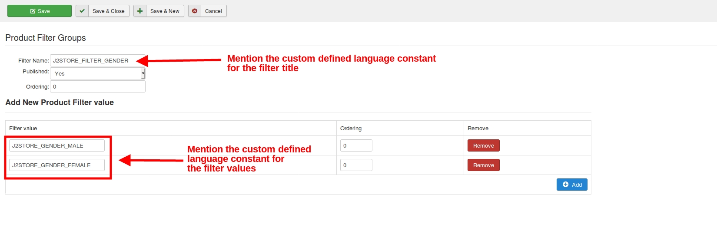Open the Published dropdown showing Yes

(96, 73)
